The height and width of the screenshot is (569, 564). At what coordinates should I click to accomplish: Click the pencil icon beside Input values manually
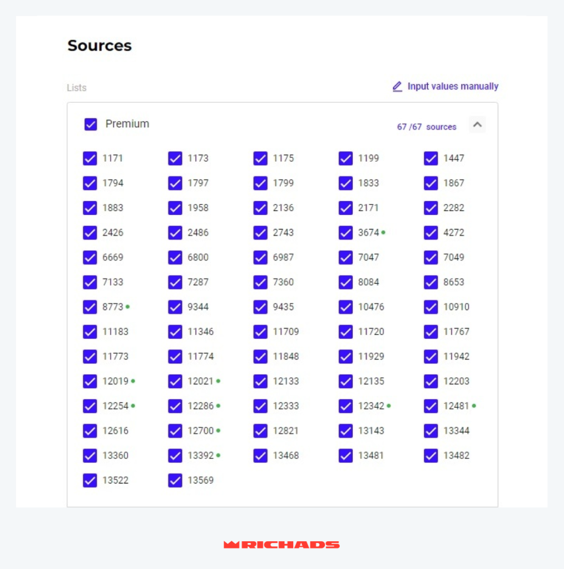[397, 87]
